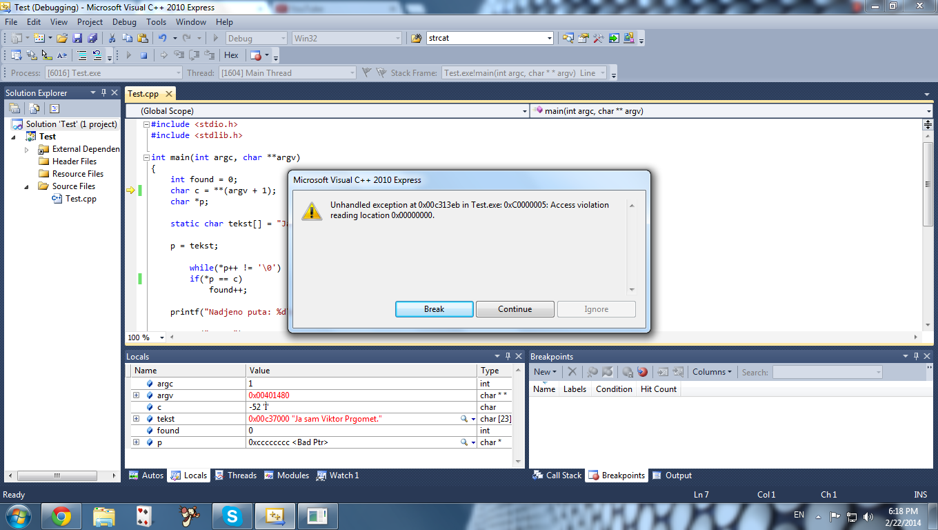Switch to the Output tab

tap(672, 475)
